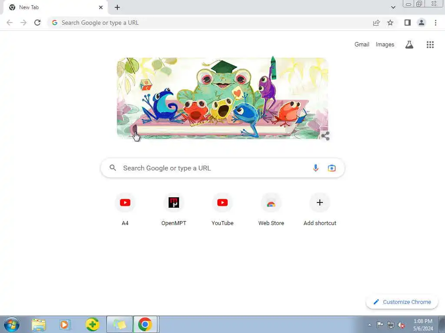Open the YouTube shortcut
The height and width of the screenshot is (333, 445).
(x=222, y=209)
